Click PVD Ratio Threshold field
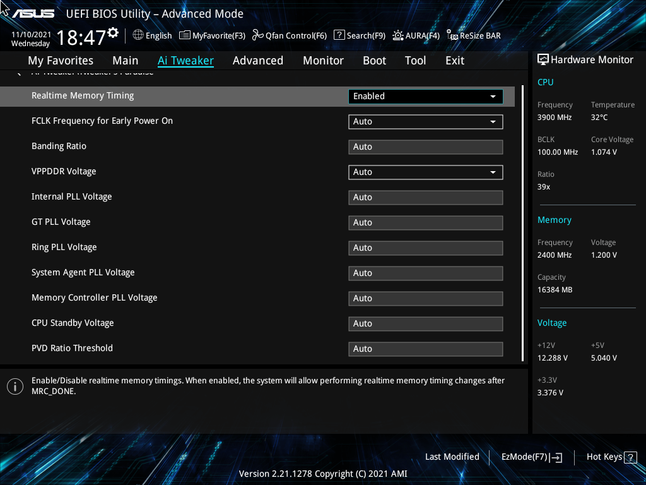This screenshot has height=485, width=646. click(426, 349)
